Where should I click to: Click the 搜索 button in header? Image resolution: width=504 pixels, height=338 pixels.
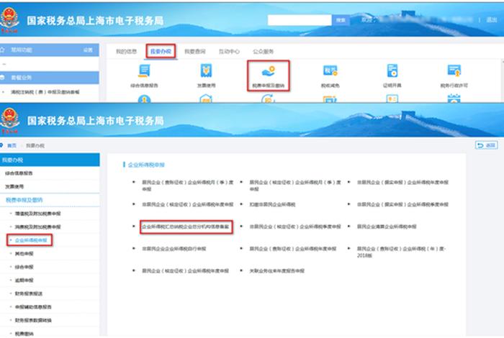coord(341,20)
